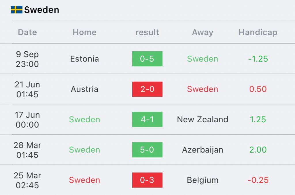
Task: Open the green 0-5 score badge
Action: [147, 59]
